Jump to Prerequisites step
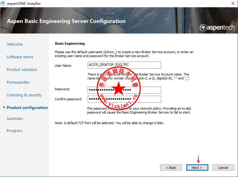The image size is (238, 177). [x=18, y=82]
